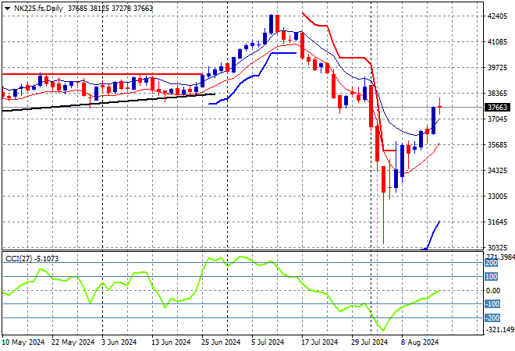Click the chart menu triangle beside NK225.fs
This screenshot has height=351, width=515.
click(7, 8)
